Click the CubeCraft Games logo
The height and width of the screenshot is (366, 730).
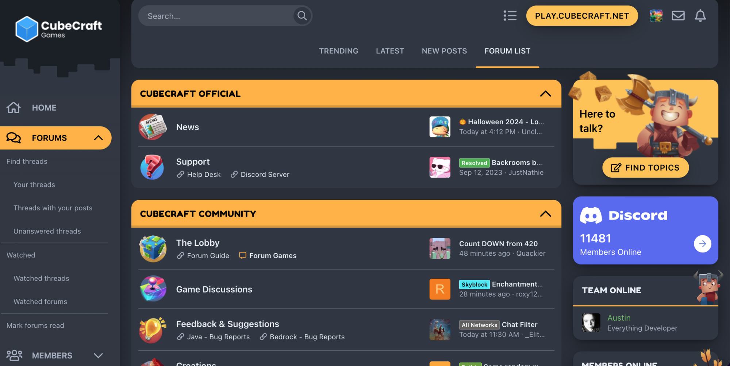coord(58,29)
